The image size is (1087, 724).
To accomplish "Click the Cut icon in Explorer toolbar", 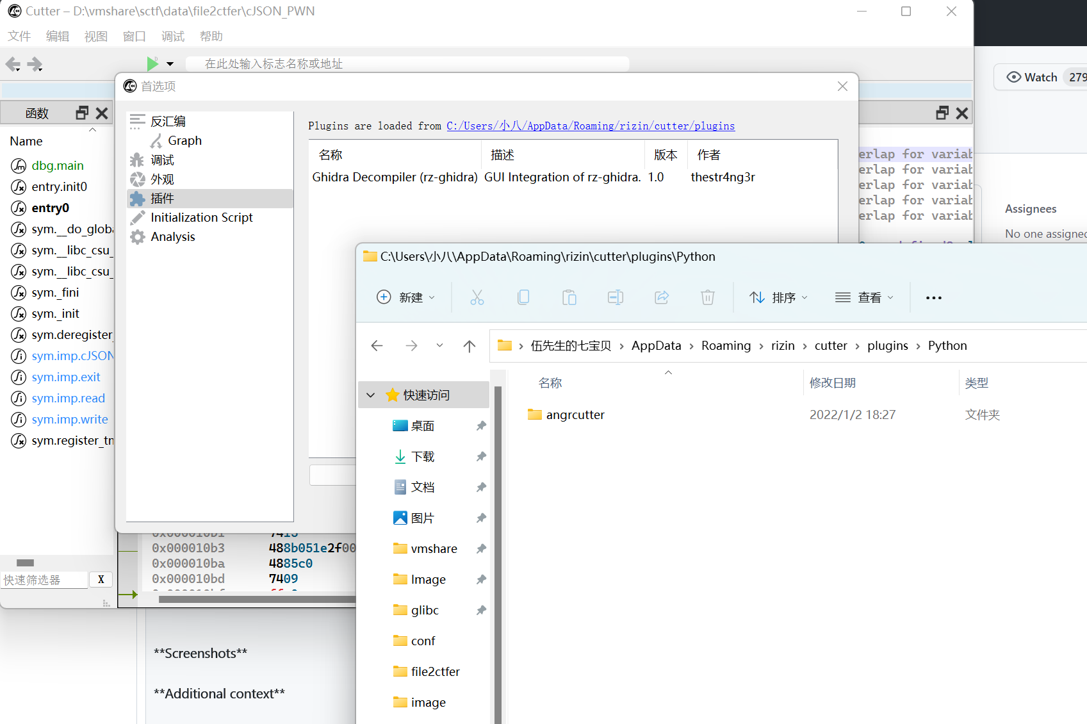I will [x=477, y=297].
